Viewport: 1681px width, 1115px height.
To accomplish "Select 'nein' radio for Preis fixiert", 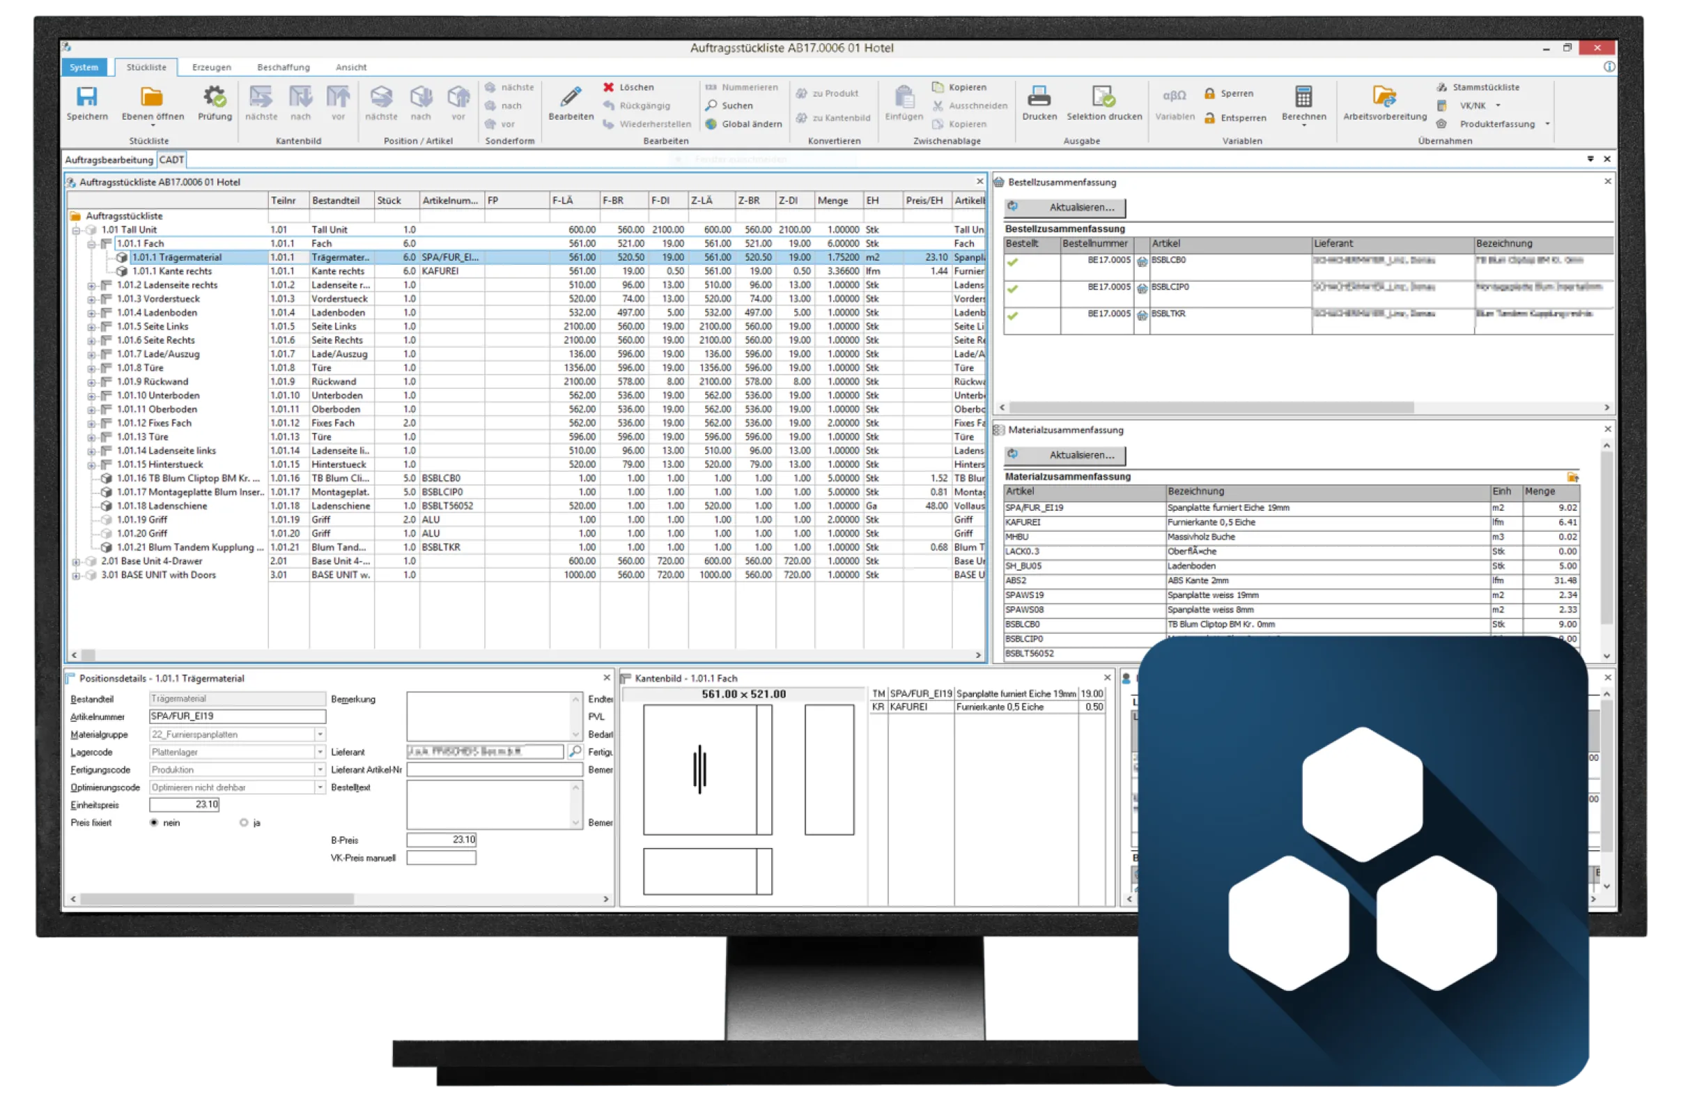I will click(154, 823).
